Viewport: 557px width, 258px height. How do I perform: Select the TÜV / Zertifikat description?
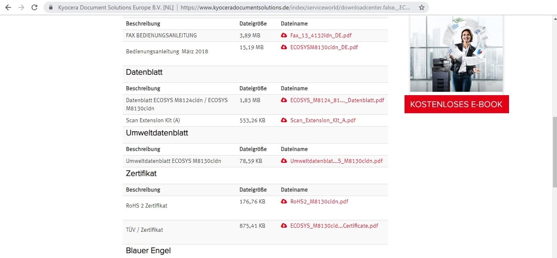click(x=144, y=230)
